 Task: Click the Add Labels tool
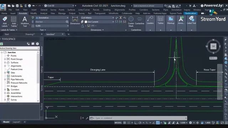[x=5, y=22]
